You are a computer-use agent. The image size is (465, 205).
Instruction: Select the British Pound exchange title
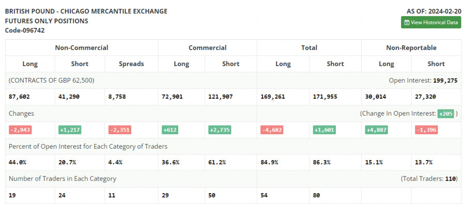coord(86,11)
